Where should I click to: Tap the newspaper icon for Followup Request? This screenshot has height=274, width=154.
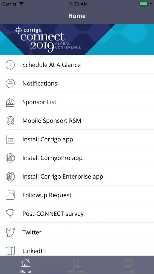point(10,195)
